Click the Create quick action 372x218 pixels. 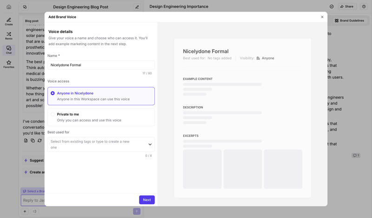pyautogui.click(x=34, y=172)
